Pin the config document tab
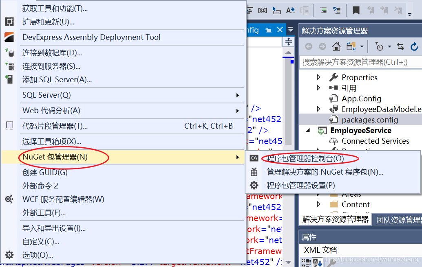The height and width of the screenshot is (267, 422). pos(268,30)
